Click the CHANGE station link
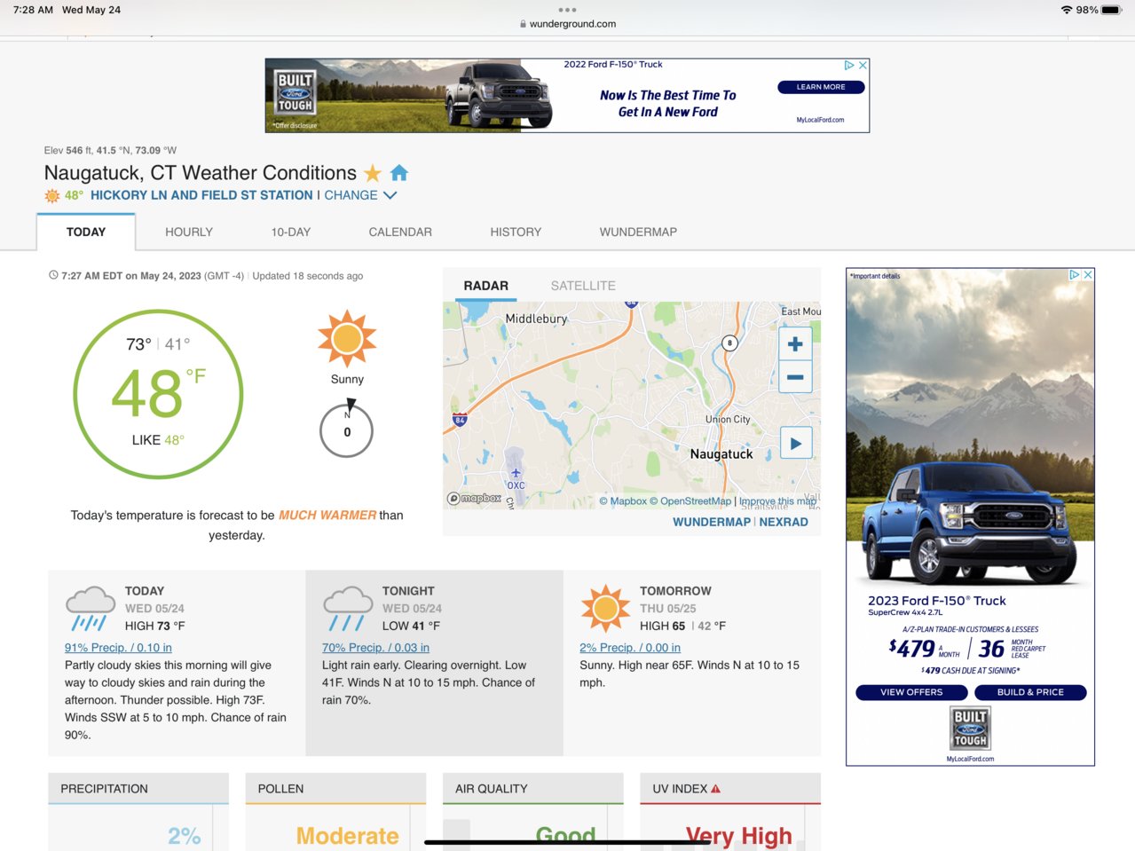The image size is (1135, 851). 351,195
